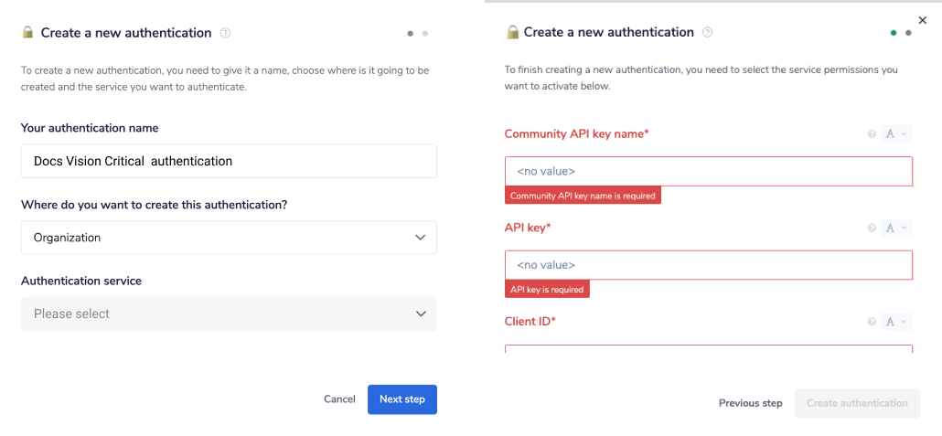
Task: Click the lock icon in the right dialog header
Action: tap(512, 32)
